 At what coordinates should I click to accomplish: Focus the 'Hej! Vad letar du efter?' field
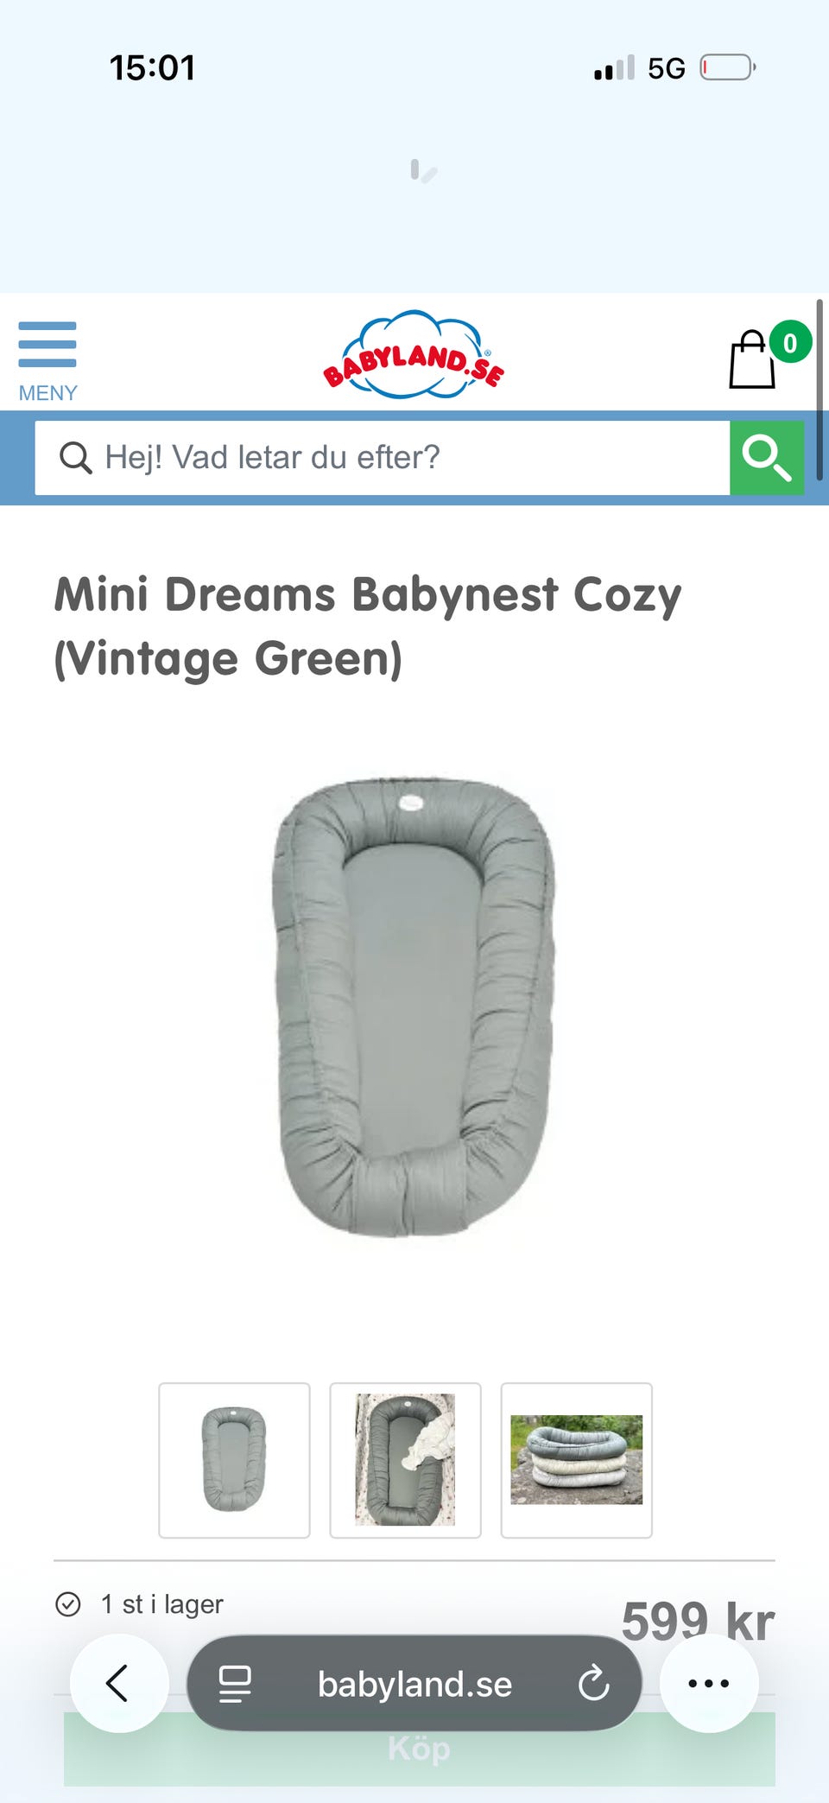tap(383, 458)
